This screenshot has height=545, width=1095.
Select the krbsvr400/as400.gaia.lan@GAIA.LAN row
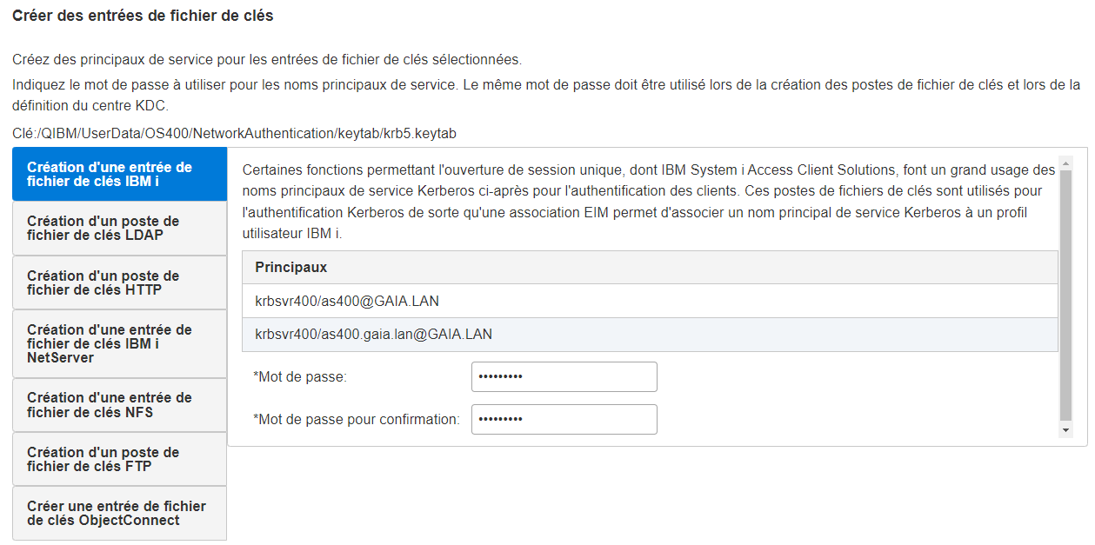[x=650, y=334]
